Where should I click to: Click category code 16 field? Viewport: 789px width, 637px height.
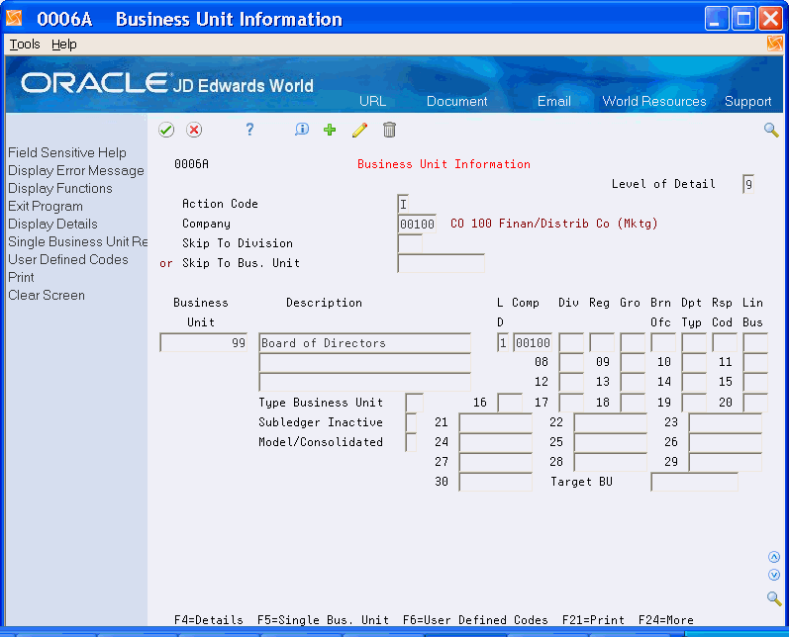pos(510,403)
